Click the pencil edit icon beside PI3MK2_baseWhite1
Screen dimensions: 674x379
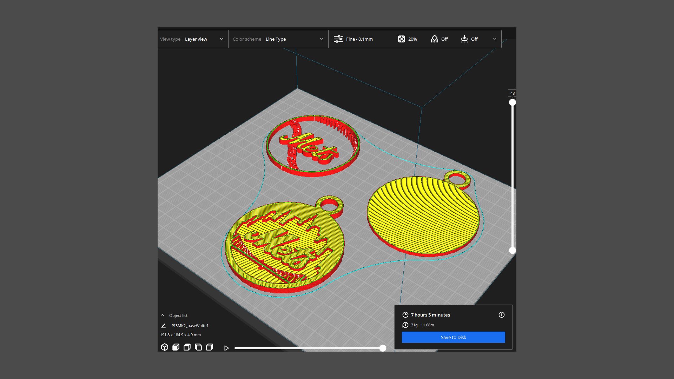tap(163, 326)
